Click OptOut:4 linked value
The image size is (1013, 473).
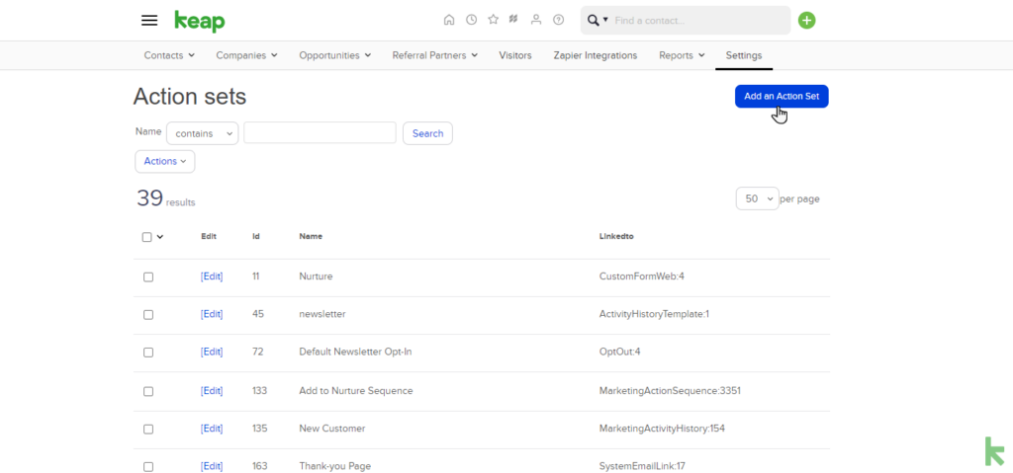(619, 352)
